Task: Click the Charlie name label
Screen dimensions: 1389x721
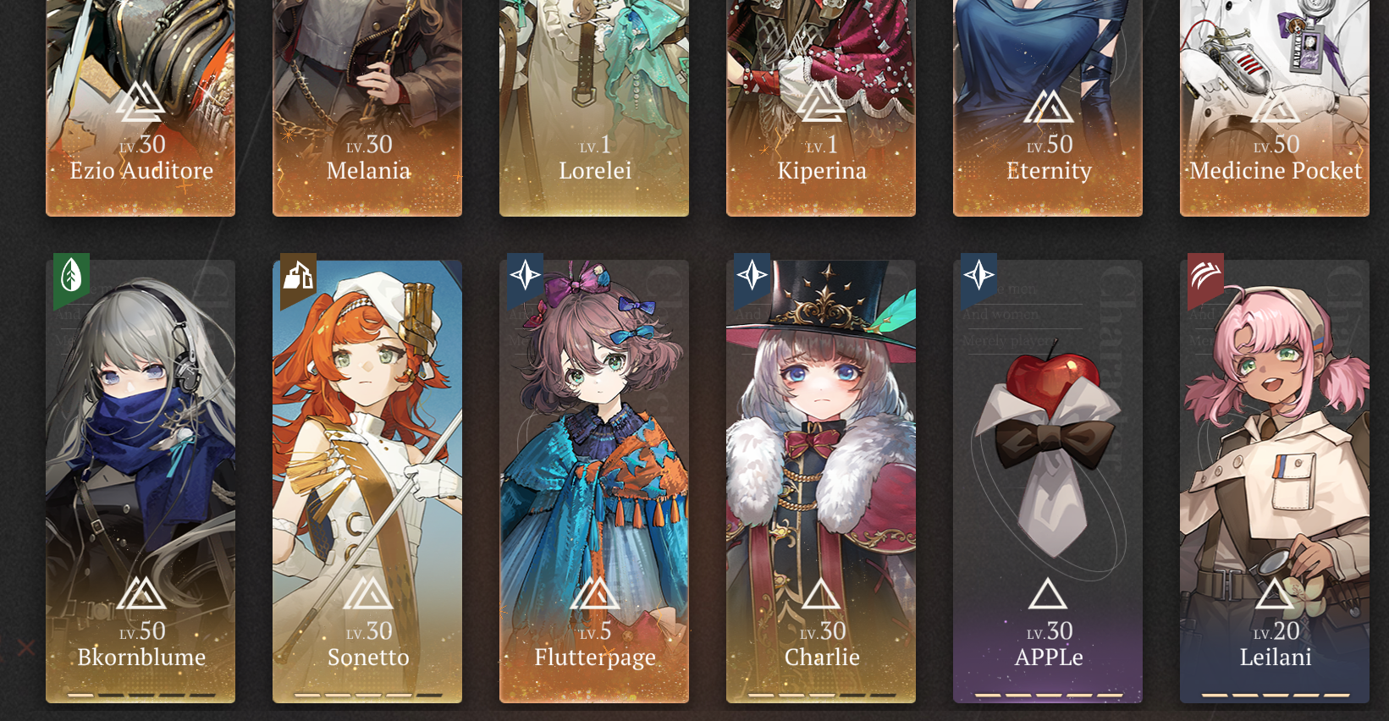Action: 822,658
